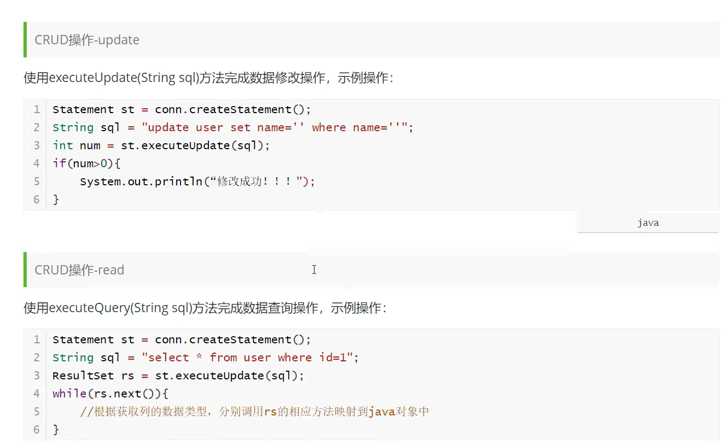
Task: Click line number 2 in update block
Action: [x=37, y=127]
